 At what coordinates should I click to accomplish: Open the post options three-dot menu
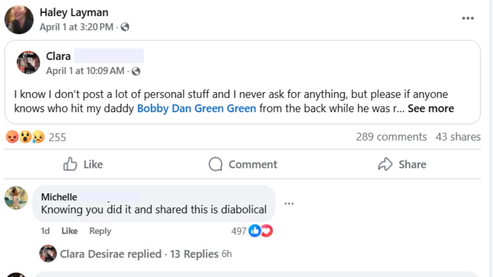(468, 18)
